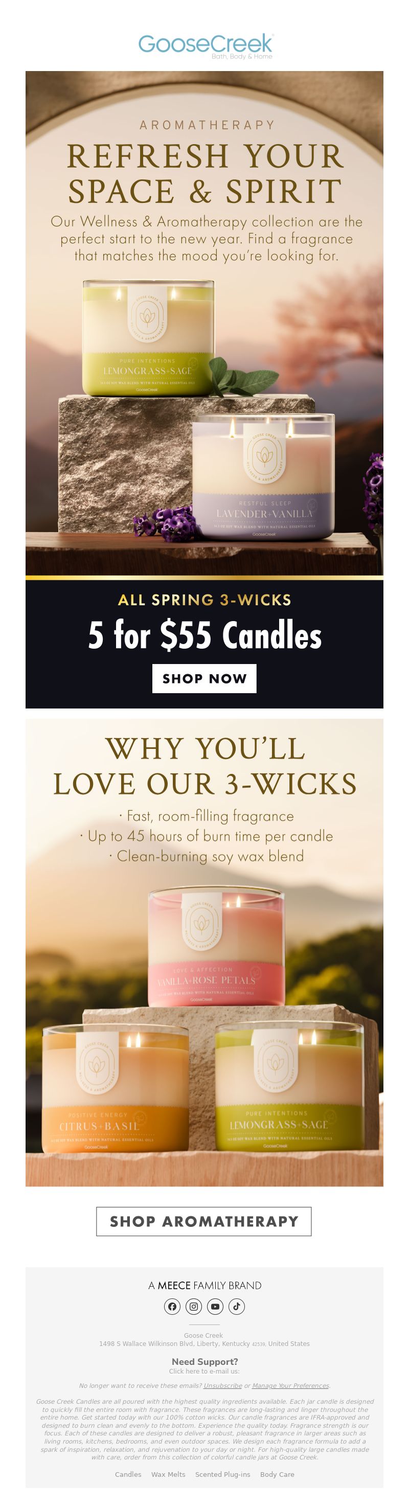The image size is (409, 1508).
Task: Click the Citrus+Basil candle image
Action: pos(115,1089)
